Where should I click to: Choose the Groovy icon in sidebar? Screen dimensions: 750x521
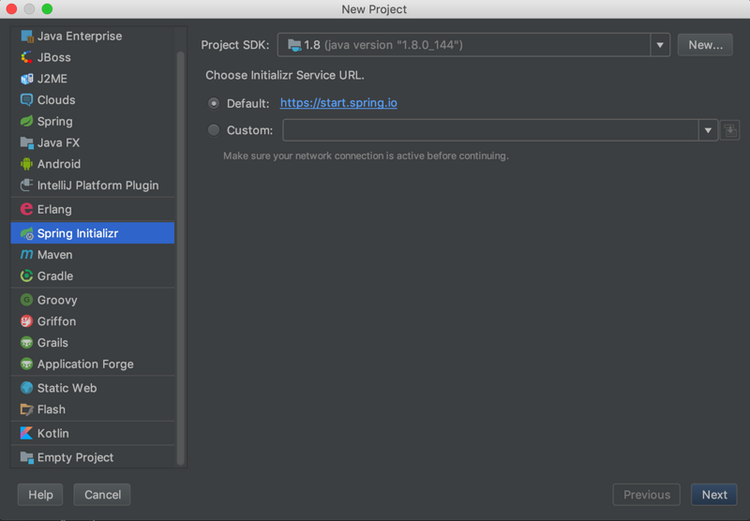click(27, 300)
